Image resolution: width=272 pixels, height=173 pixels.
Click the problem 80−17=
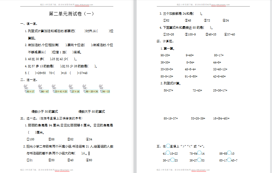coord(219,55)
